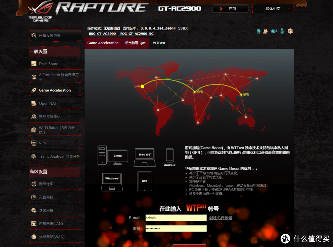Click the 网络设置向导 button
333x247 pixels.
(x=55, y=35)
